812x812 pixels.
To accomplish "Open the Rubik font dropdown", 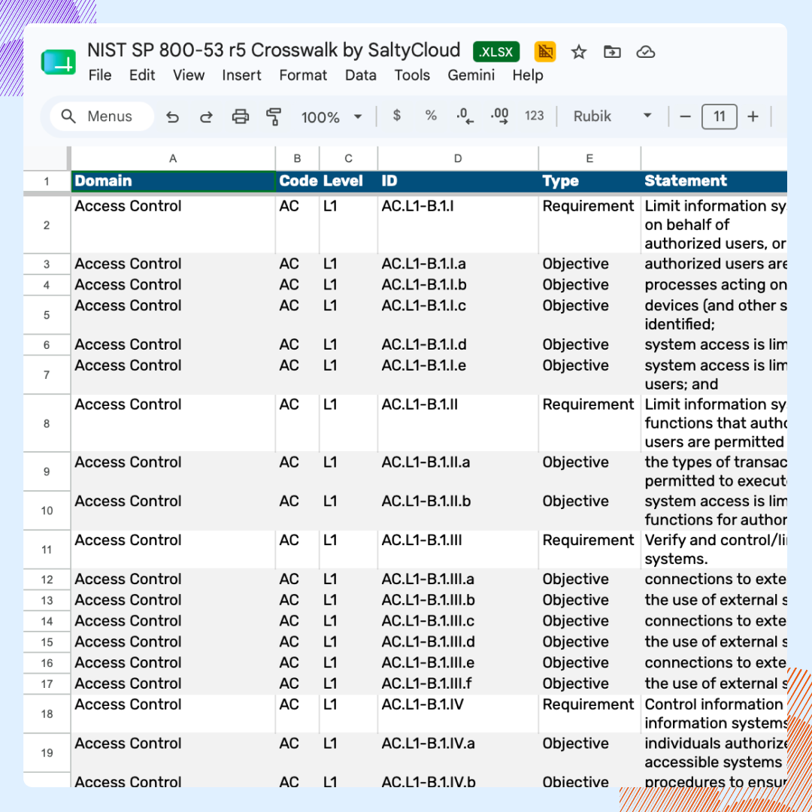I will (x=612, y=116).
